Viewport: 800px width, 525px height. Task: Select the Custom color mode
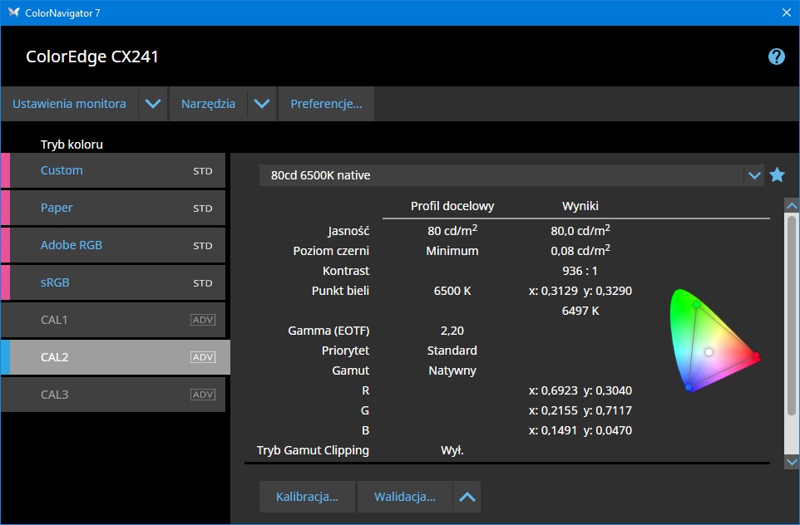62,170
